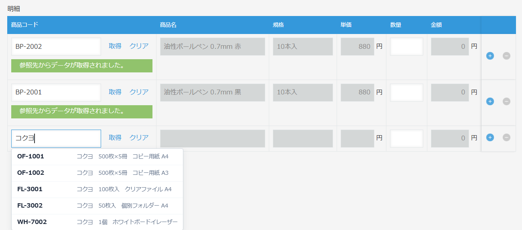The height and width of the screenshot is (230, 522).
Task: Select OF-1001 コピー用紙 A4 suggestion
Action: [97, 156]
